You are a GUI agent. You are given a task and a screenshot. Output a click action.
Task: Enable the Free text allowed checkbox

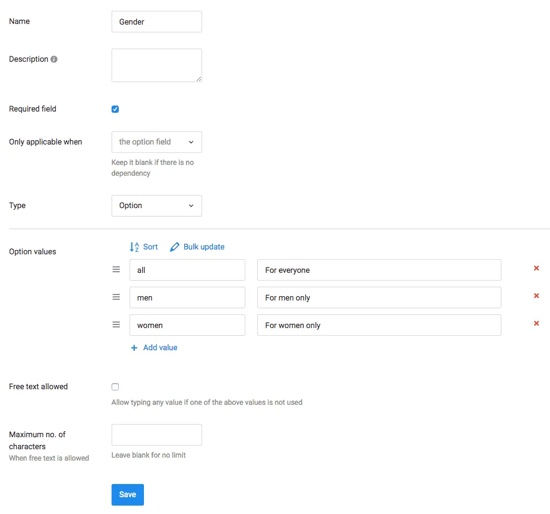pos(115,387)
